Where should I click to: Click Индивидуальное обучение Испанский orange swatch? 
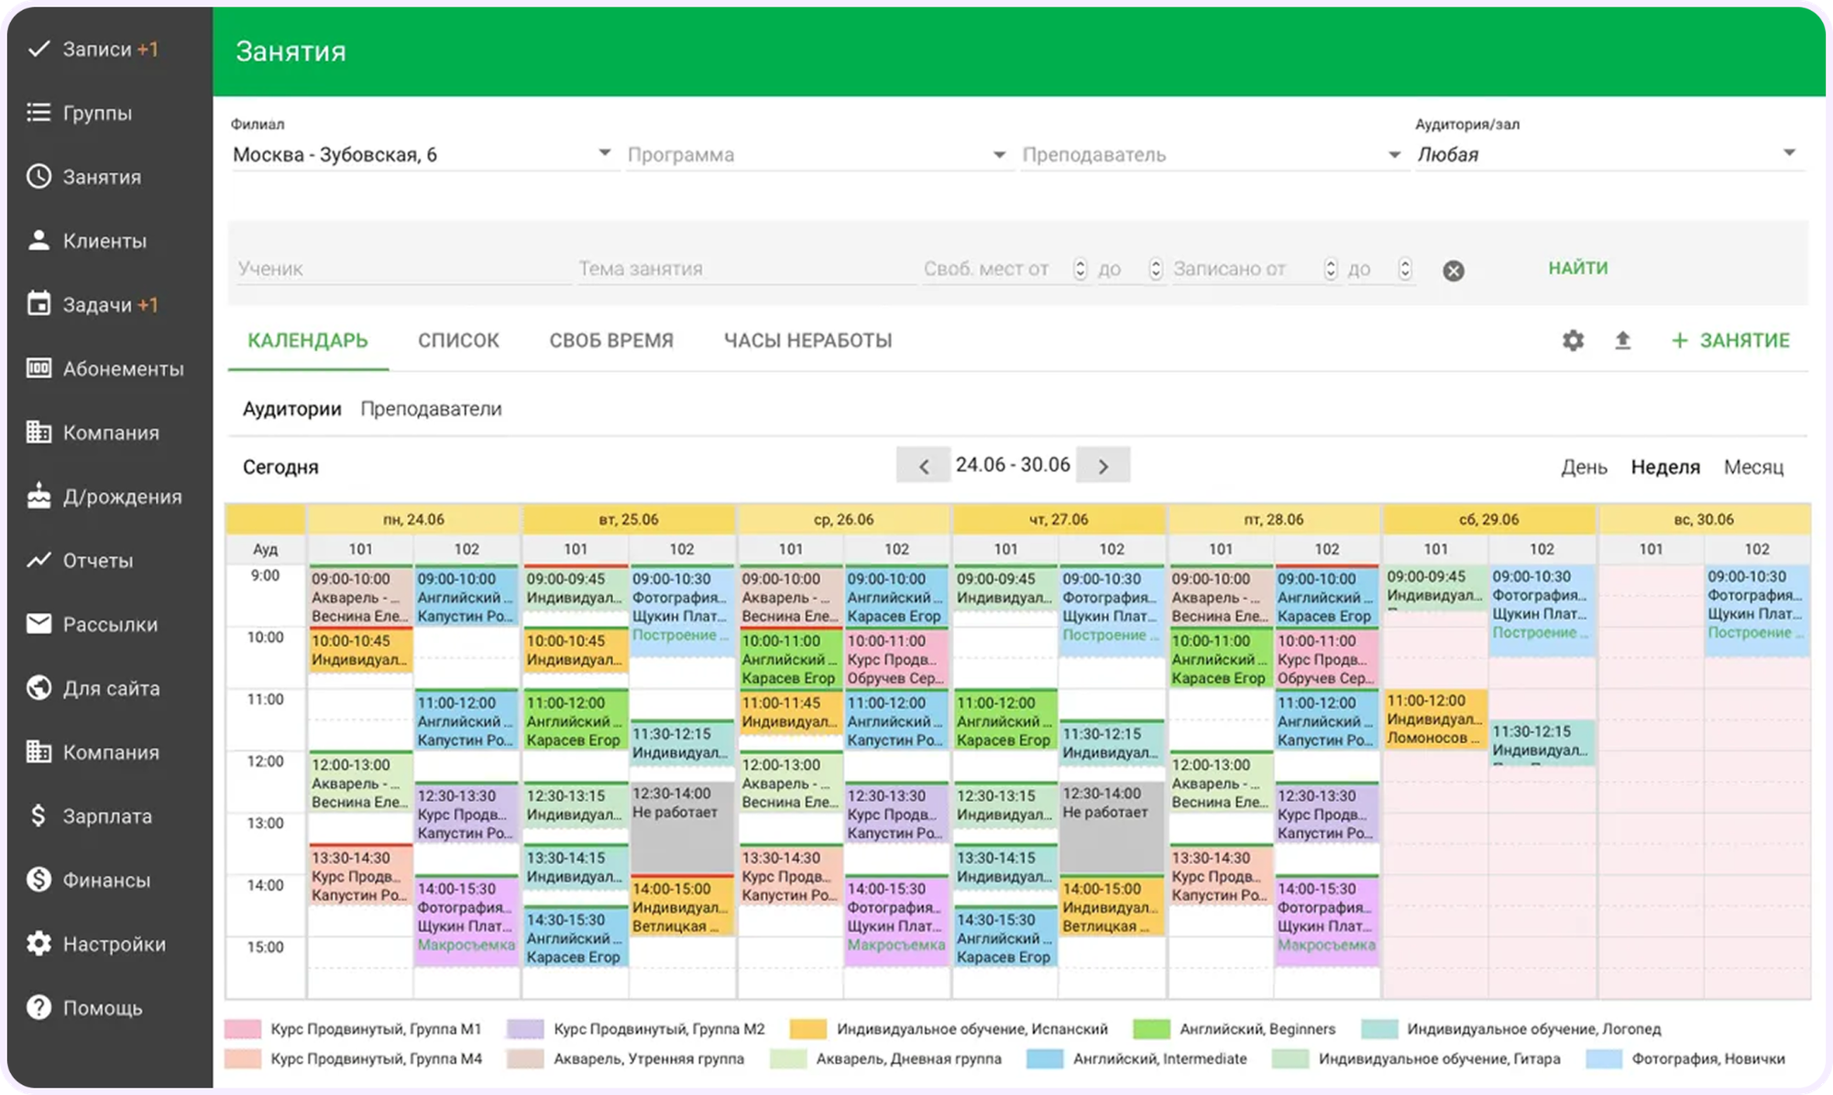(x=808, y=1029)
